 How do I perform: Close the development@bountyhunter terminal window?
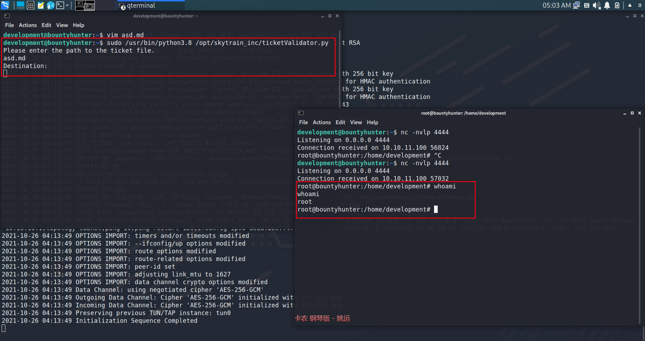337,16
